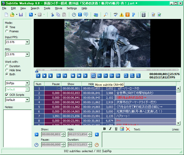Expand the FPS dropdown
Image resolution: width=184 pixels, height=155 pixels.
[27, 54]
